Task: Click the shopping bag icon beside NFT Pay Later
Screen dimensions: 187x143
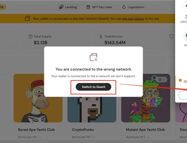Action: 88,7
